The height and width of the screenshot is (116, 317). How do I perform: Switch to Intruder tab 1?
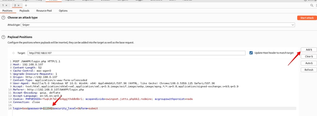(3, 6)
